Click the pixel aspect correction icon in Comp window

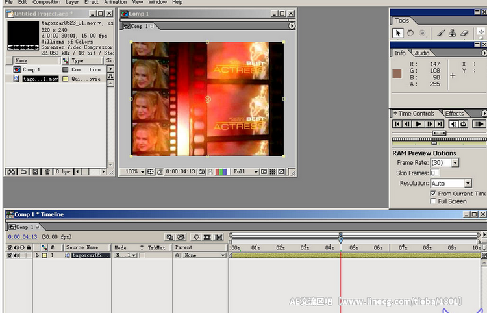point(281,171)
